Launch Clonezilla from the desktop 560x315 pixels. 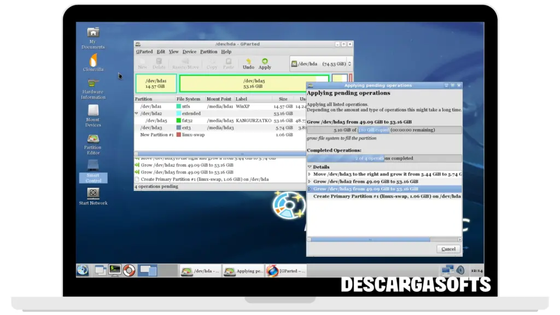pyautogui.click(x=93, y=62)
